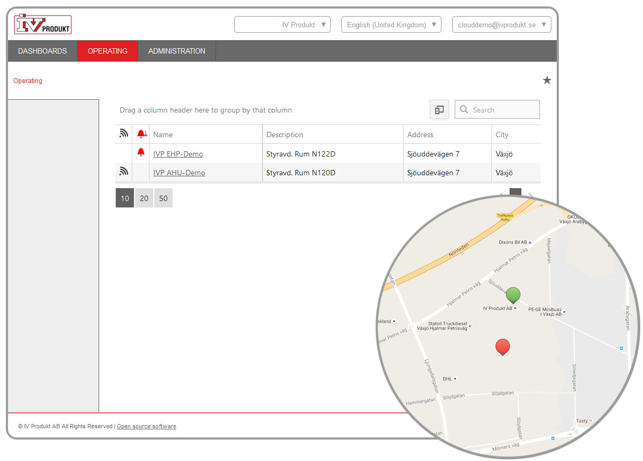Screen dimensions: 643x461
Task: Click the IV Produkt logo
Action: (x=43, y=24)
